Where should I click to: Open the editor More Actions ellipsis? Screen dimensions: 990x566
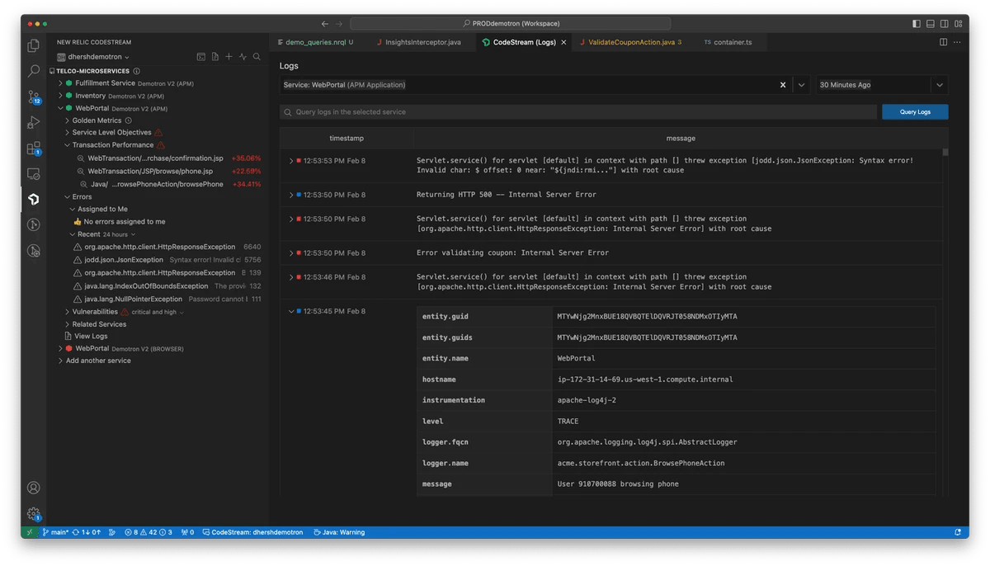pyautogui.click(x=957, y=42)
